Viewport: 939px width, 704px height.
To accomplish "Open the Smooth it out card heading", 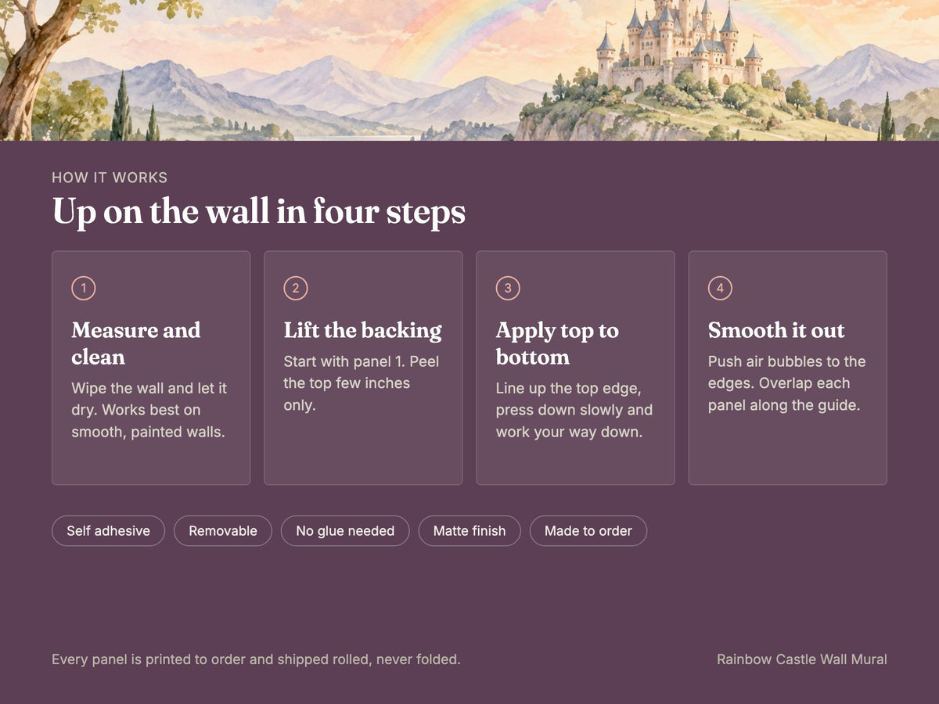I will 776,330.
